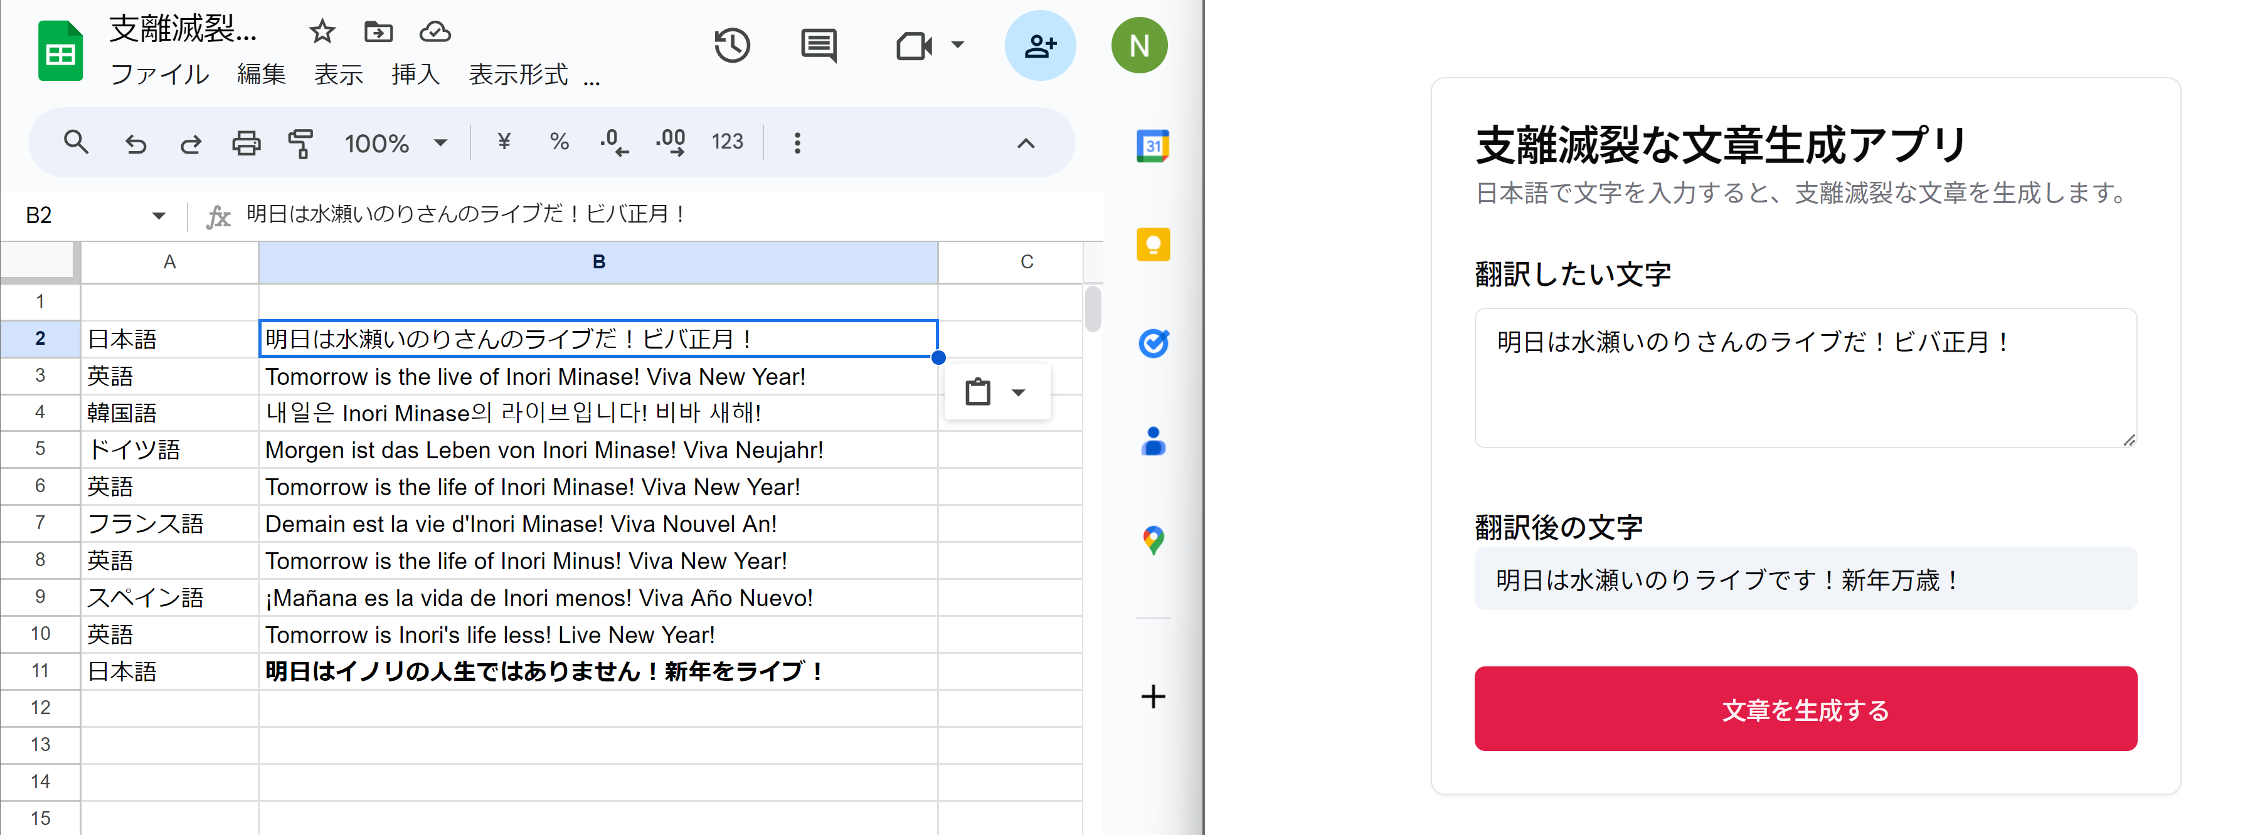2255x835 pixels.
Task: Click the share add-person button
Action: click(1039, 46)
